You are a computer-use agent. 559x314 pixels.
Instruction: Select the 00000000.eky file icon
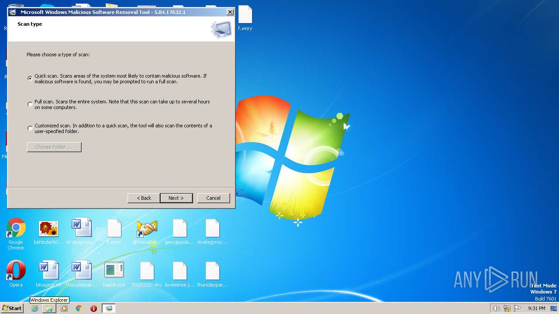click(147, 274)
